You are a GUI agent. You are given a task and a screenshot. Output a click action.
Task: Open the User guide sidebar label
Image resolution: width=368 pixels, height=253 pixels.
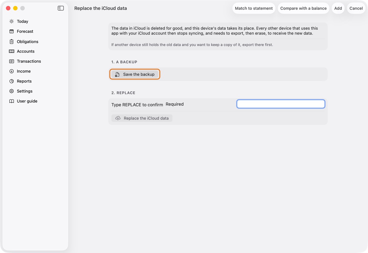pos(27,101)
